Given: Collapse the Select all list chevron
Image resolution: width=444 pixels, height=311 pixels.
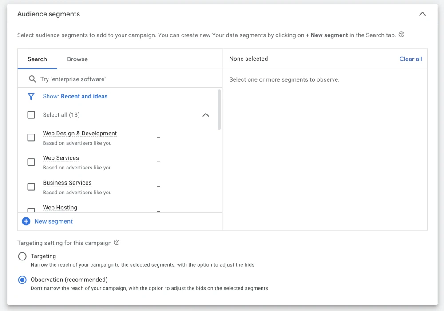Looking at the screenshot, I should 206,115.
